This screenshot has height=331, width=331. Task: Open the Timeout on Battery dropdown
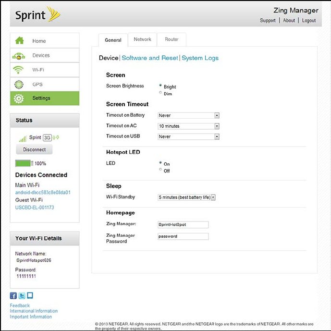pos(188,115)
